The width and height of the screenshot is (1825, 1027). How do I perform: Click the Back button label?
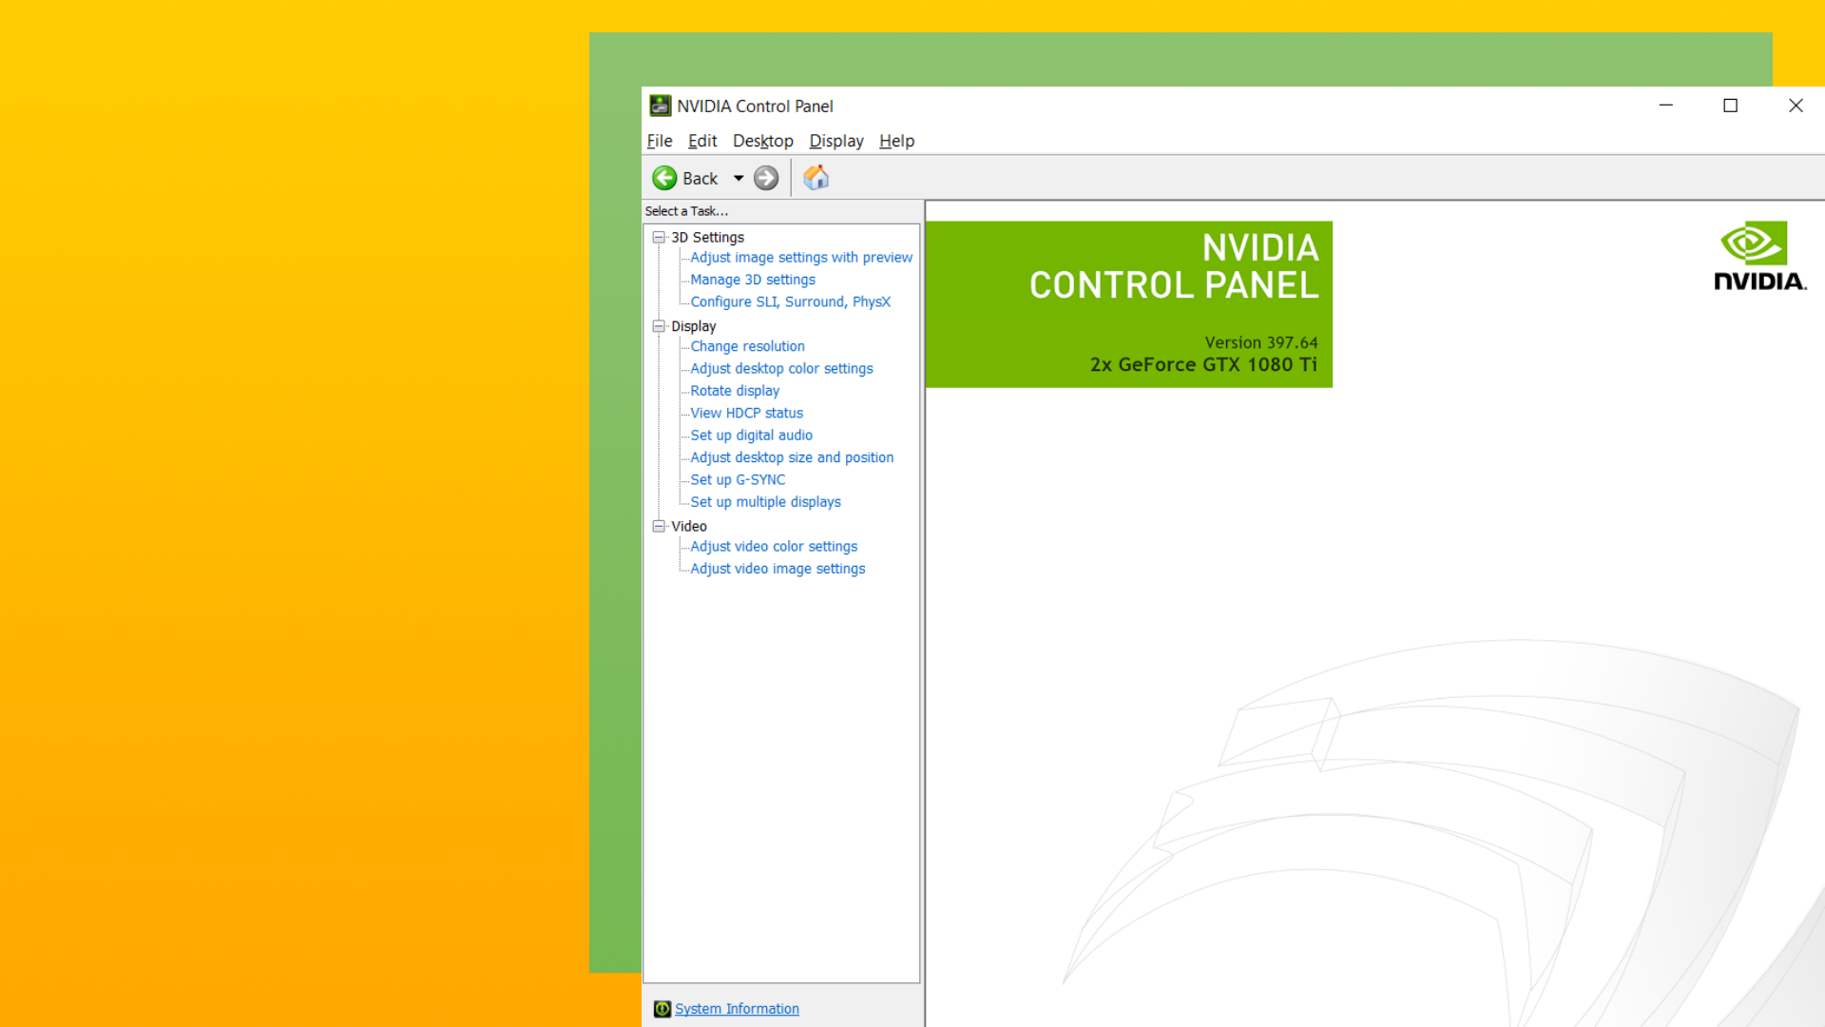[x=700, y=179]
